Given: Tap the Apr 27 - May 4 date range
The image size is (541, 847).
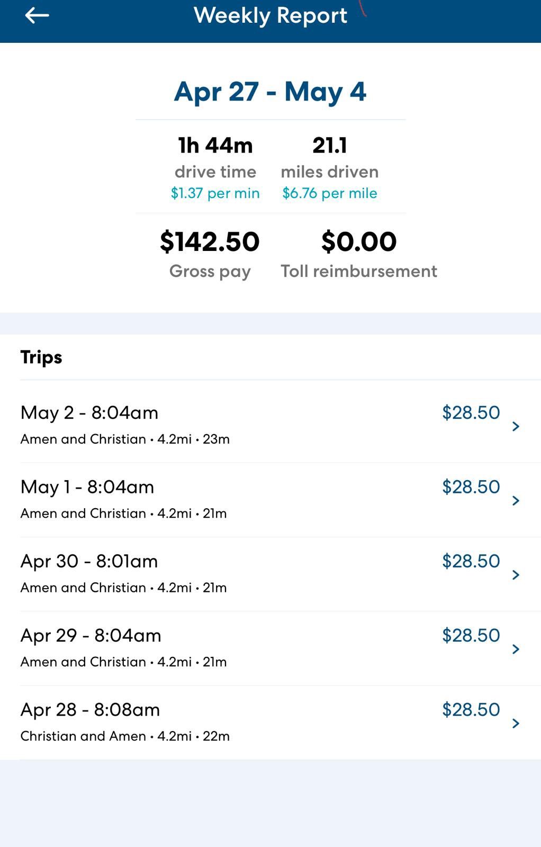Looking at the screenshot, I should point(270,91).
